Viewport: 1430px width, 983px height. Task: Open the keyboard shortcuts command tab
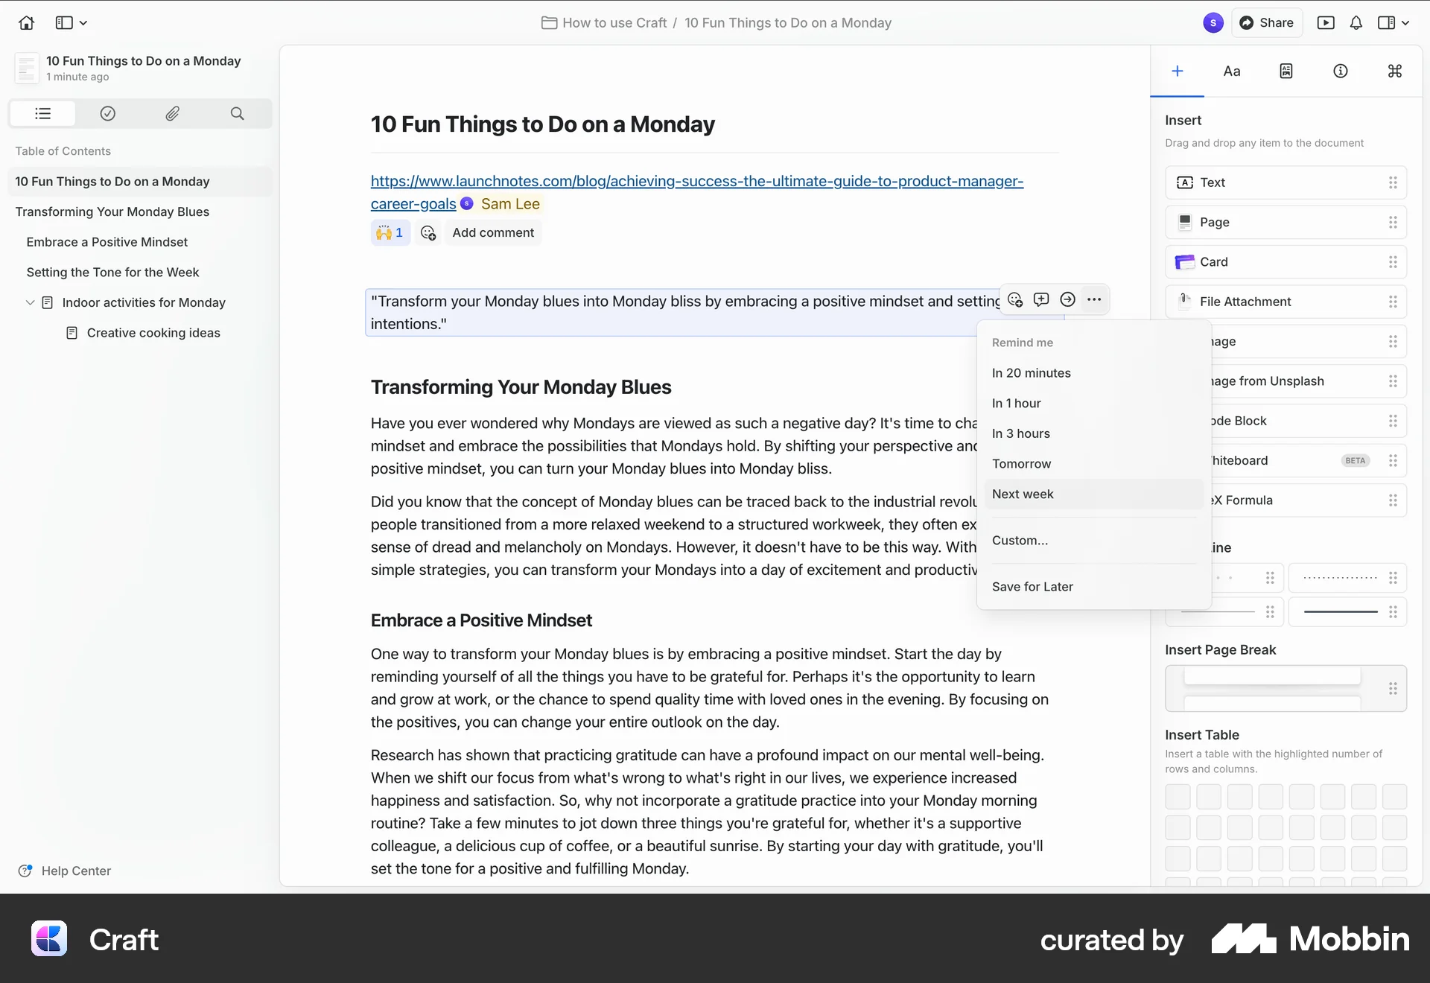pyautogui.click(x=1394, y=71)
